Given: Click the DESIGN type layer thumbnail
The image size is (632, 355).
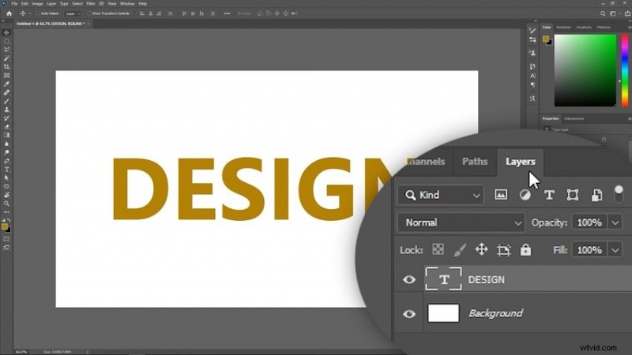Looking at the screenshot, I should click(443, 279).
